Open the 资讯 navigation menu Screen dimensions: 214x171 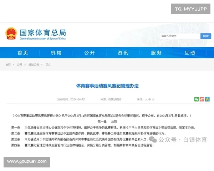tap(123, 53)
